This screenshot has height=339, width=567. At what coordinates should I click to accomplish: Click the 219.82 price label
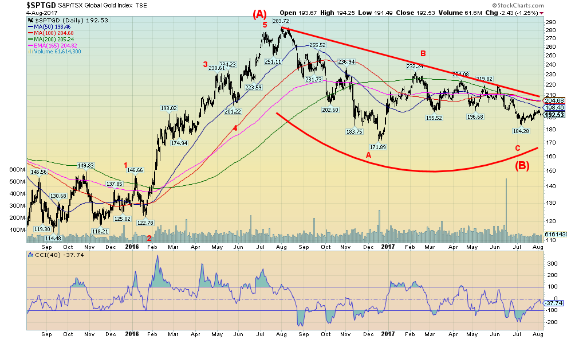484,79
